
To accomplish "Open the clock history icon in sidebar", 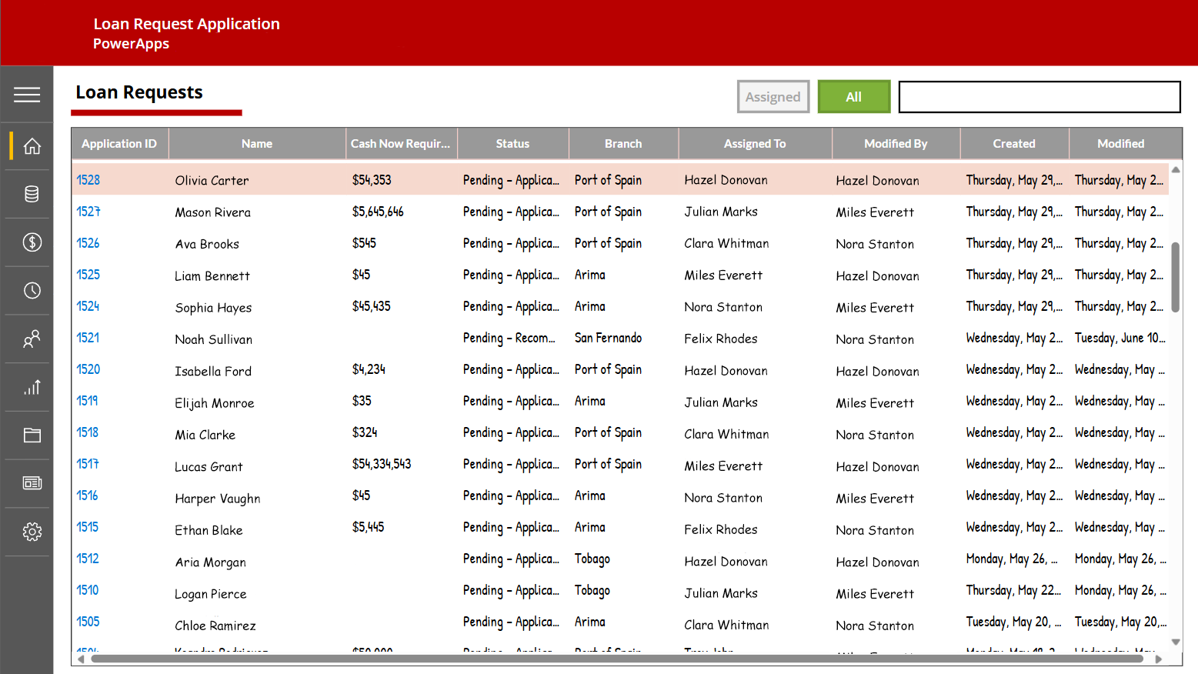I will (x=32, y=291).
